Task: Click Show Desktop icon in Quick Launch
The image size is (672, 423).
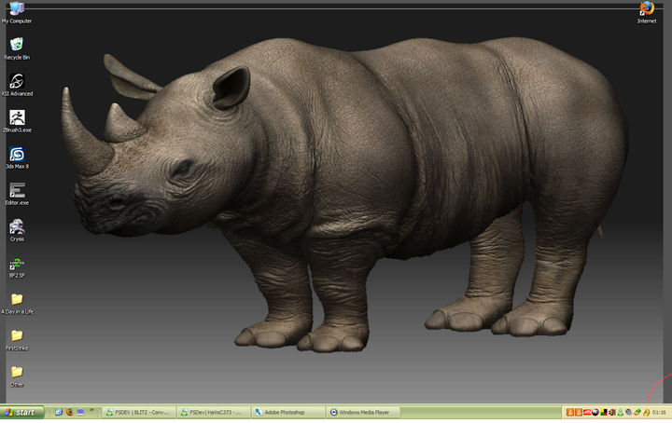Action: 81,413
